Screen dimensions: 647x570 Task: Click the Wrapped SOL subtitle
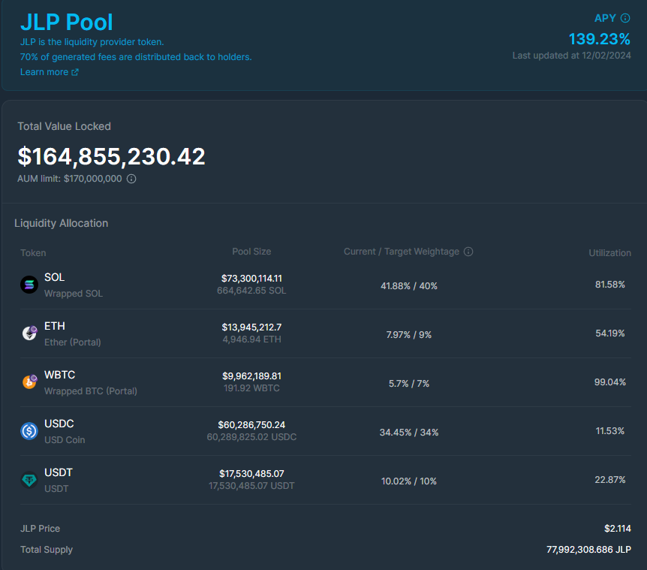click(74, 294)
